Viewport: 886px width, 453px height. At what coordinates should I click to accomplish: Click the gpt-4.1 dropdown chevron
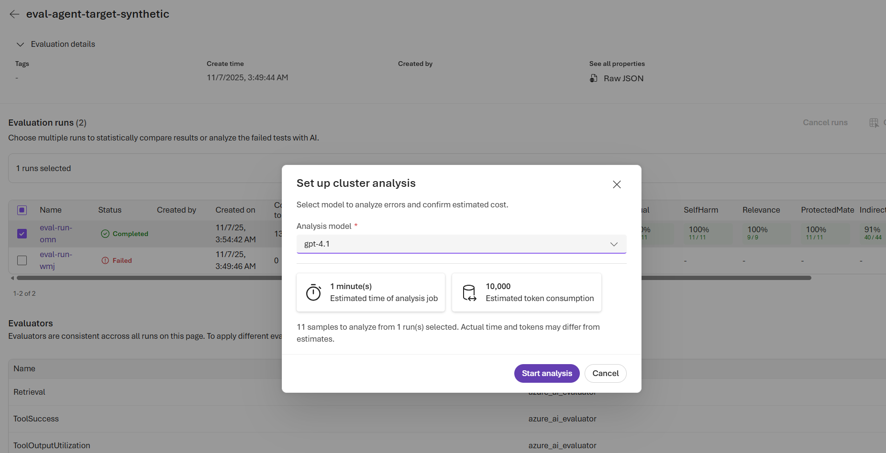click(x=614, y=244)
